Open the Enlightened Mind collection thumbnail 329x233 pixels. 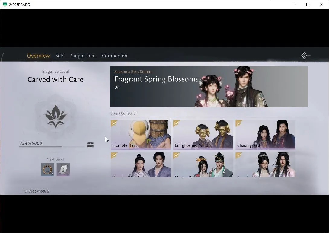203,135
